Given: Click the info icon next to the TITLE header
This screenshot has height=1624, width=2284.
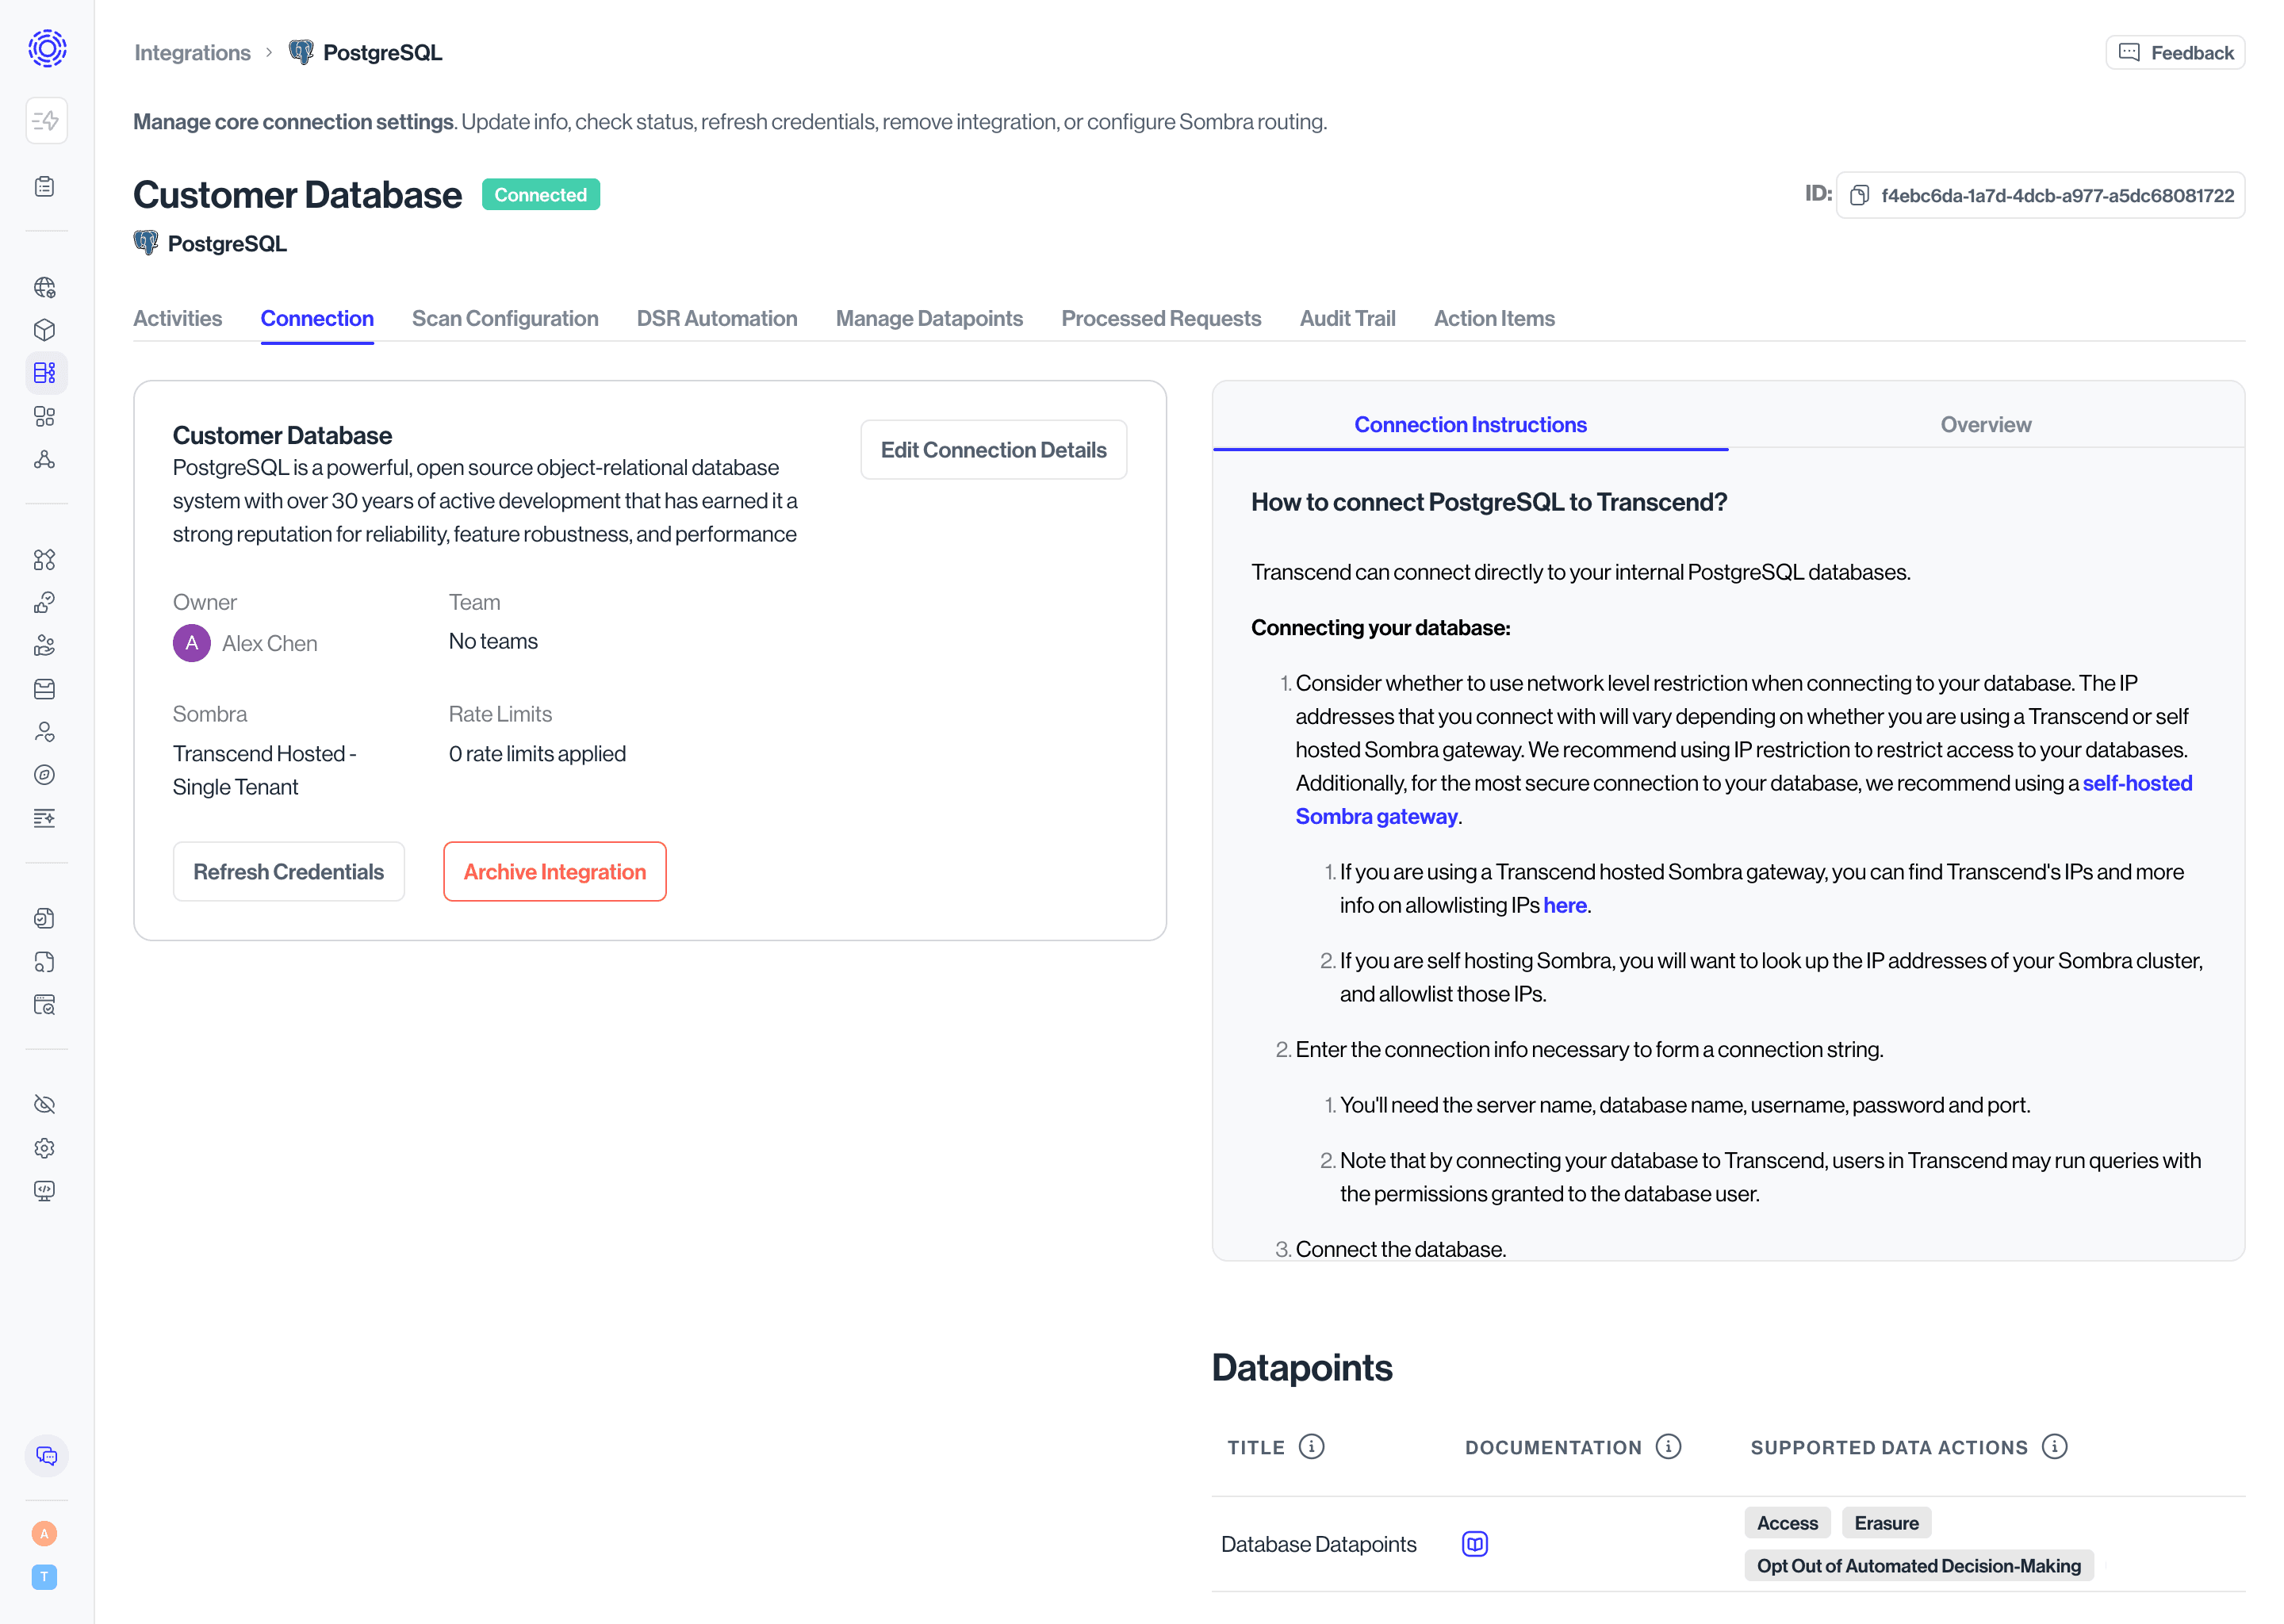Looking at the screenshot, I should (x=1311, y=1446).
